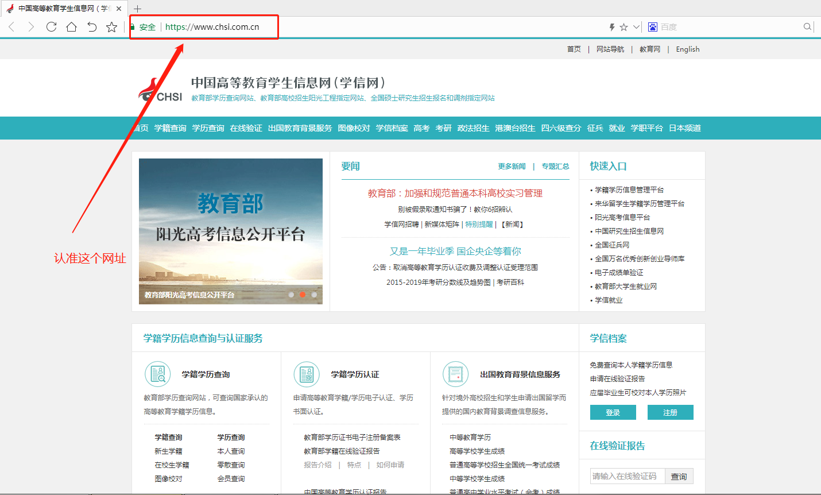
Task: Restore closed tab with the undo icon
Action: pyautogui.click(x=92, y=27)
